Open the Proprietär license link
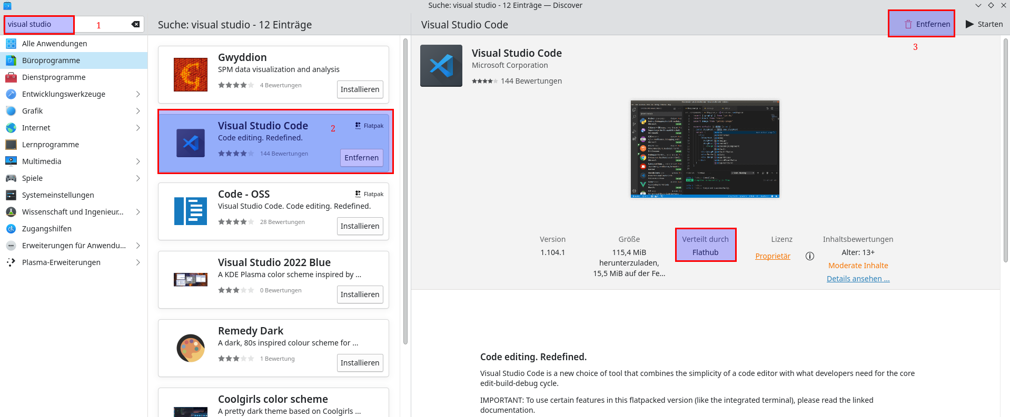Screen dimensions: 1010x417 [x=773, y=256]
